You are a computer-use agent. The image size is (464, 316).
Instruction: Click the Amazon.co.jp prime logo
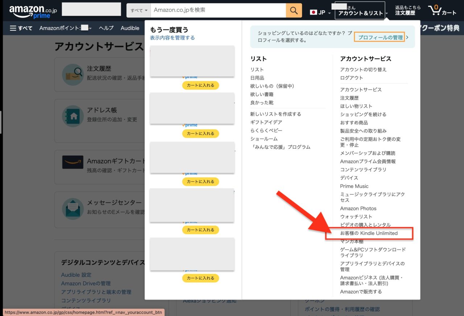[x=33, y=12]
